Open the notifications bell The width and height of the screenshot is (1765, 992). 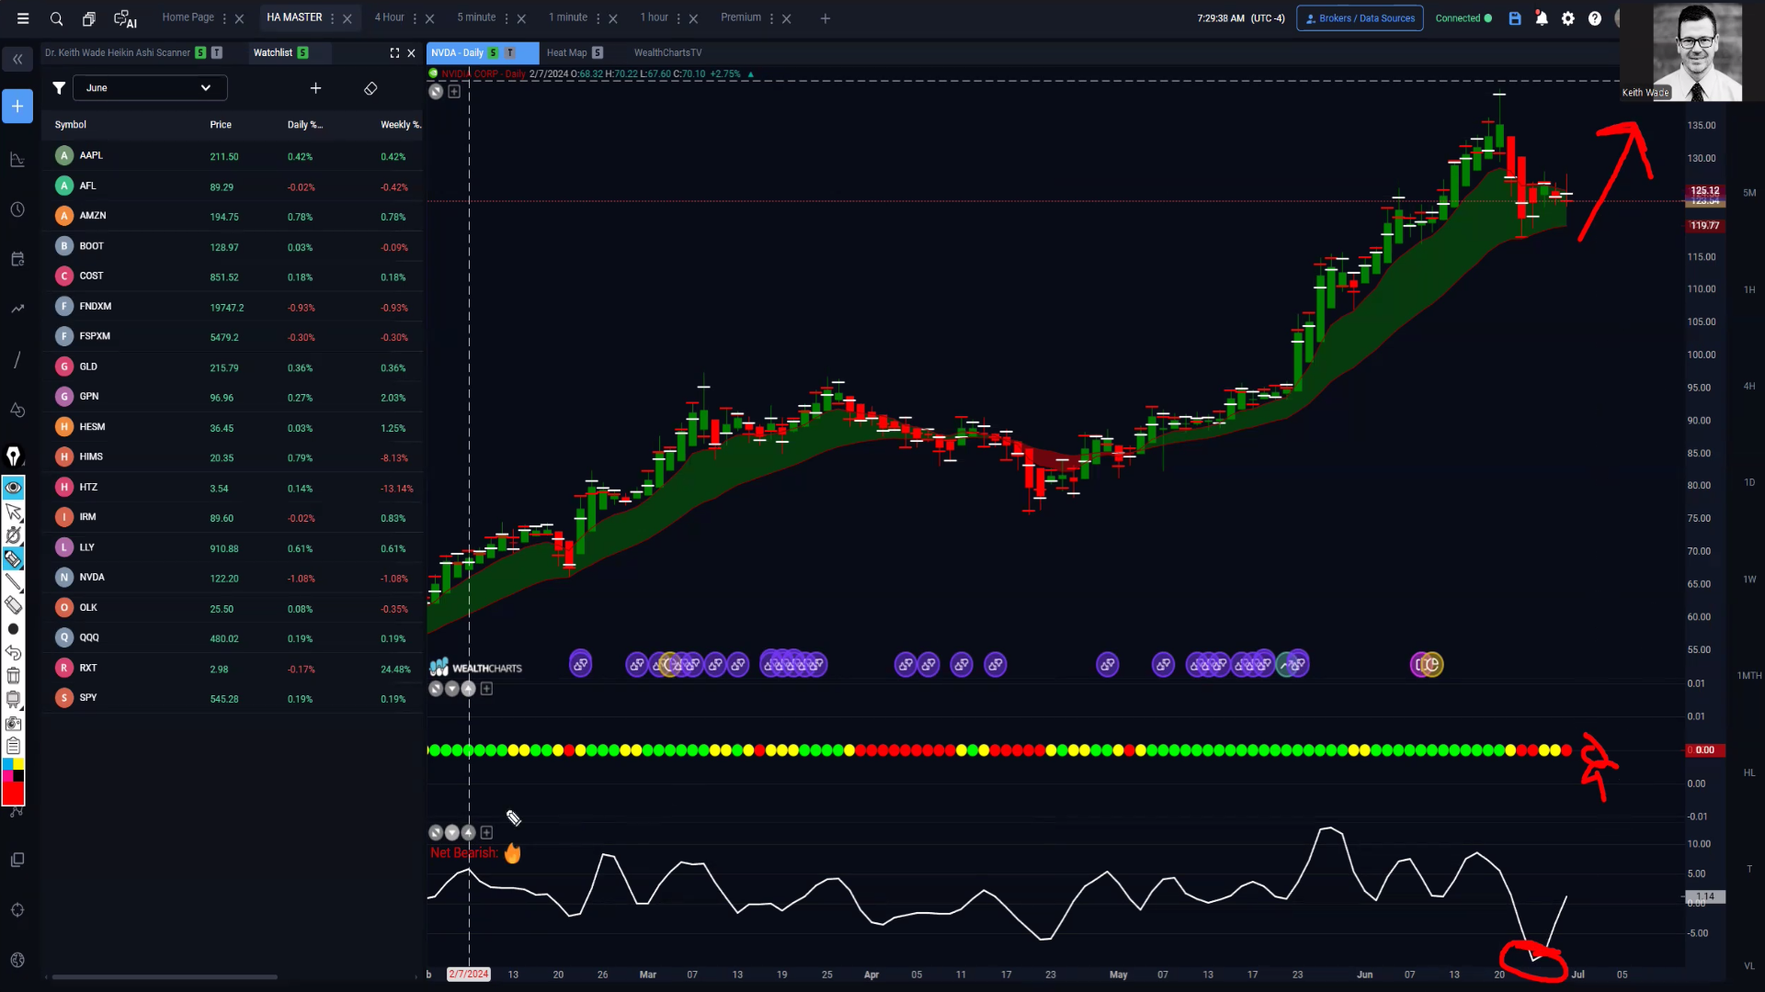click(x=1542, y=18)
